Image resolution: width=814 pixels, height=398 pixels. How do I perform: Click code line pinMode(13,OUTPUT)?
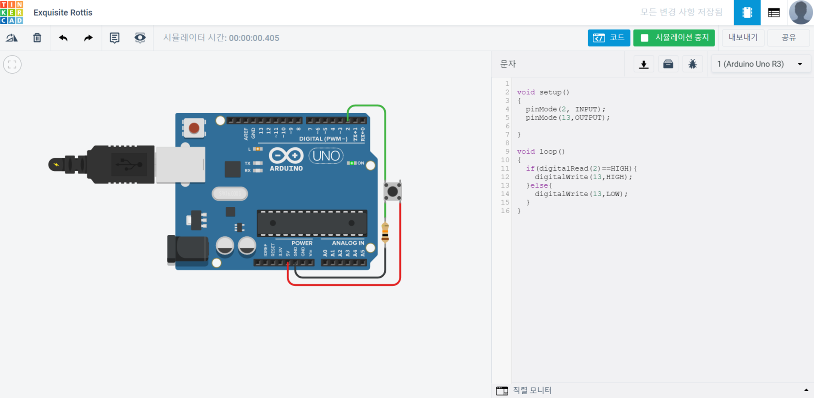coord(567,117)
